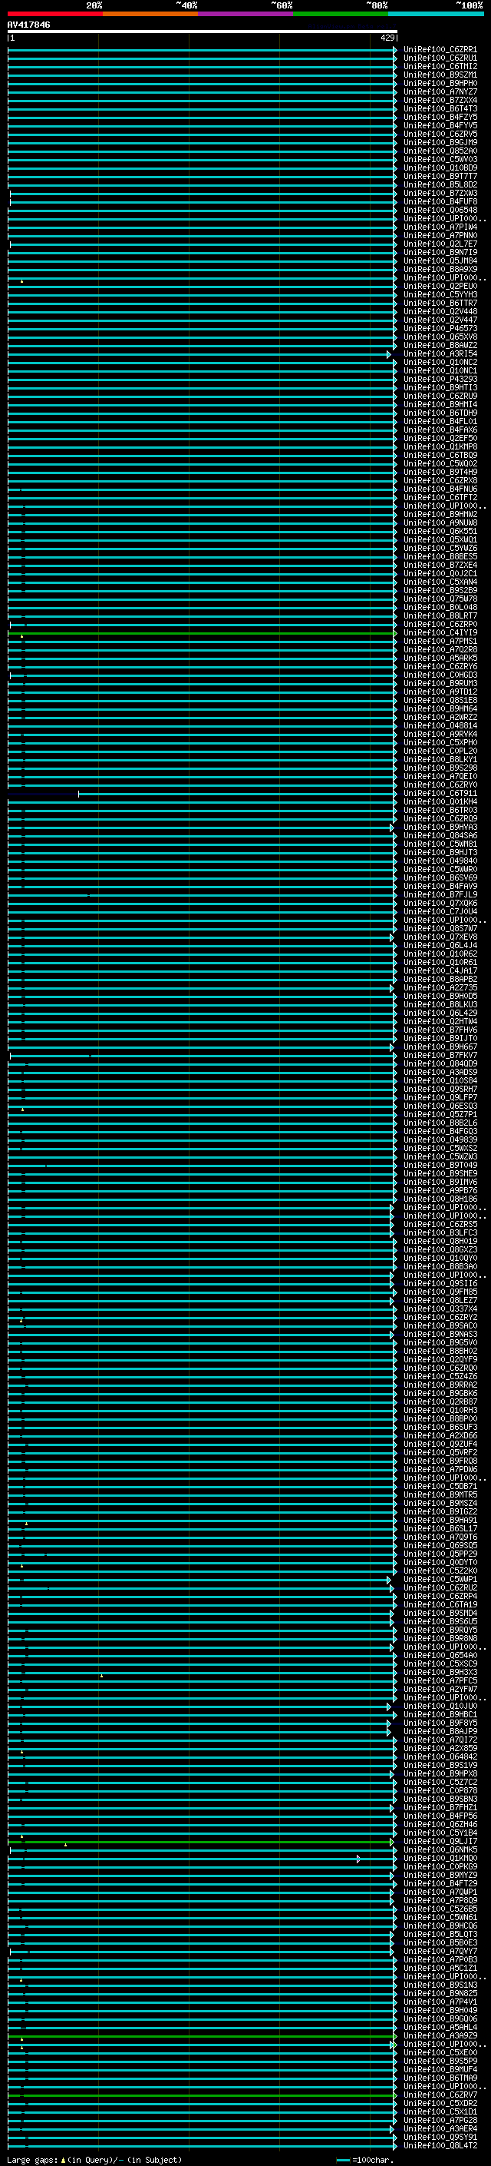Click the cyan ~100% identity legend segment
The height and width of the screenshot is (2166, 491).
pyautogui.click(x=436, y=14)
